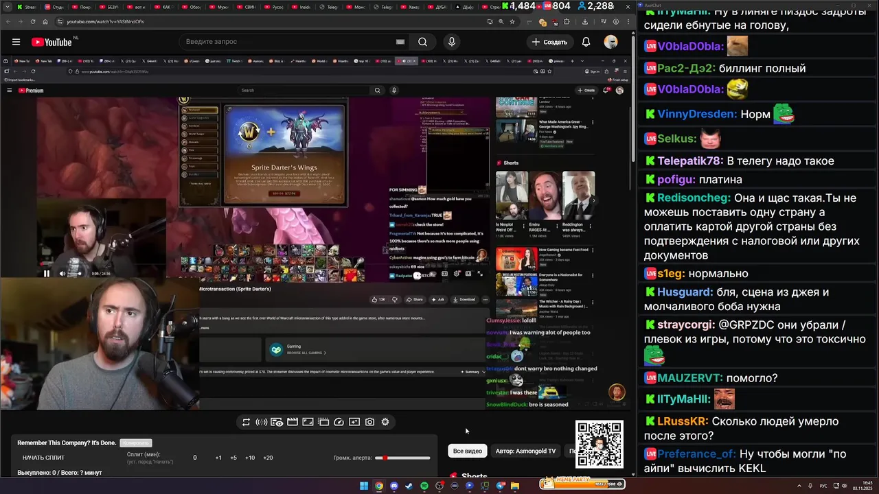Click the QR code image

pos(600,445)
